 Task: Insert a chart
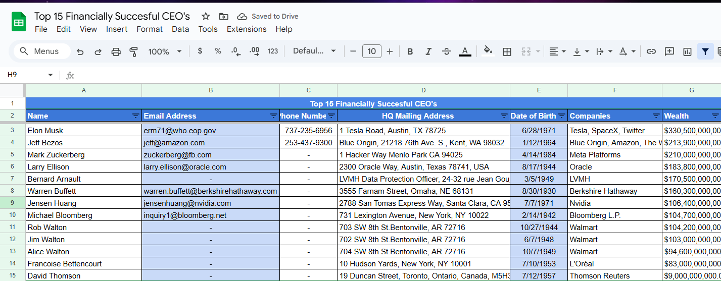point(687,51)
